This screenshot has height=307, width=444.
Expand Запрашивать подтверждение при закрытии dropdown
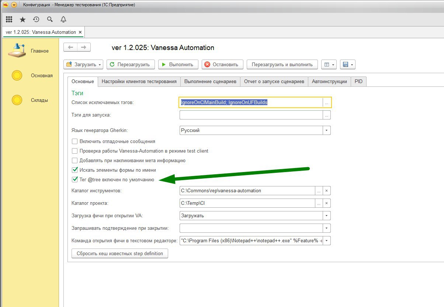point(327,228)
